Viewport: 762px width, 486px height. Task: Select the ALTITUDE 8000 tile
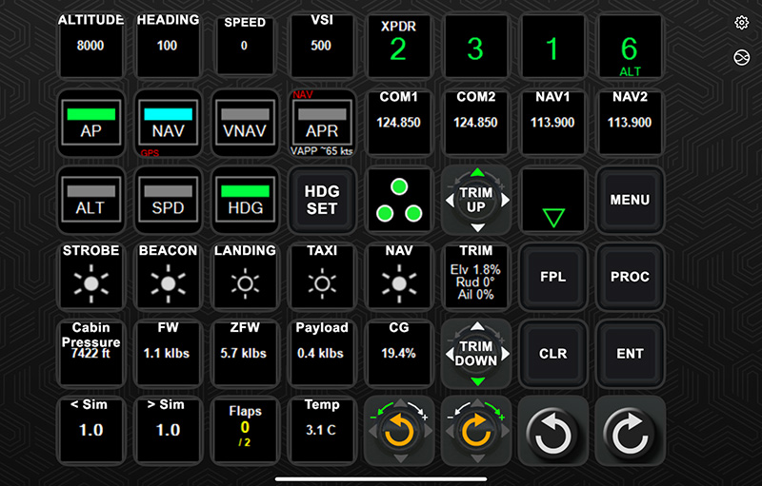pos(90,46)
